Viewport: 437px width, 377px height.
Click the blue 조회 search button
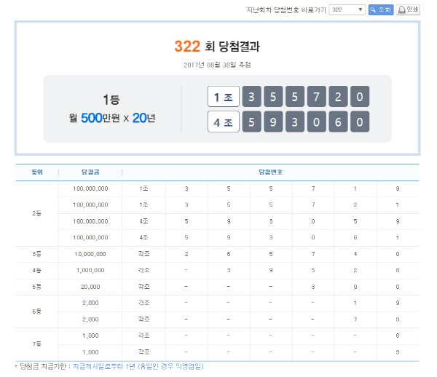point(381,9)
